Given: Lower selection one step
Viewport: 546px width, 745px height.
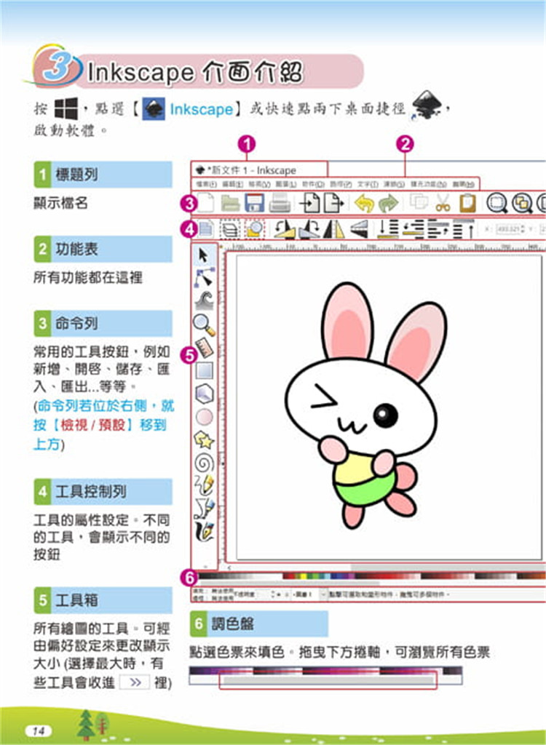Looking at the screenshot, I should point(413,230).
